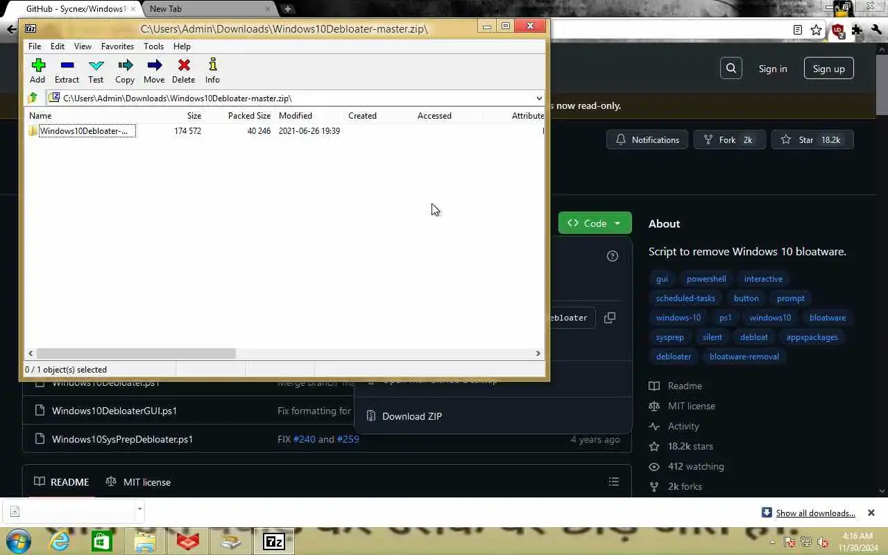
Task: Open the Edit menu in 7-Zip
Action: click(58, 46)
